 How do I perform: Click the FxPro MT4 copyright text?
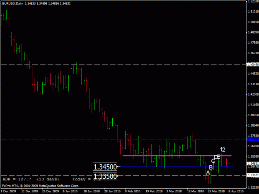[41, 186]
